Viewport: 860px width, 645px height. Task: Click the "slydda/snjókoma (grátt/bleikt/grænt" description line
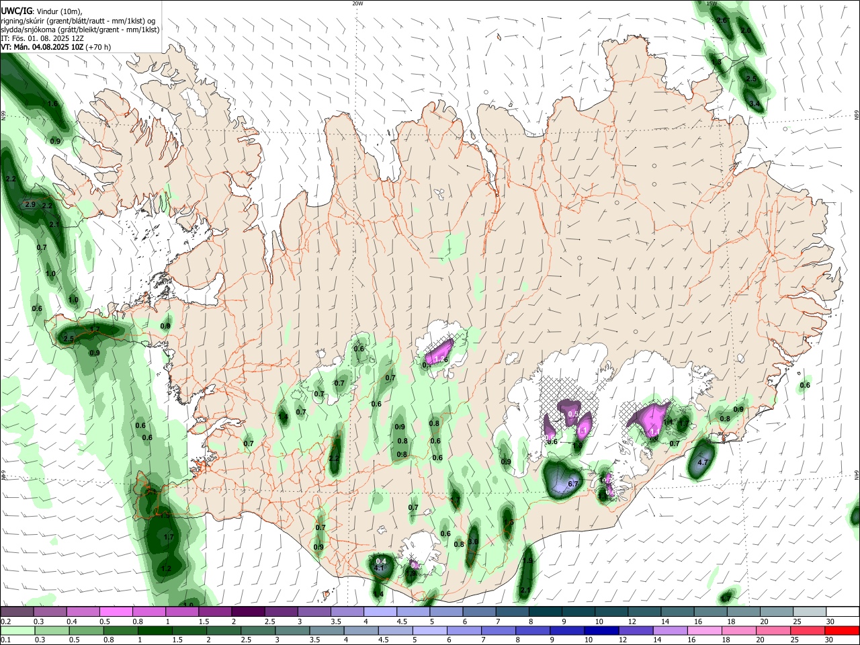[80, 30]
